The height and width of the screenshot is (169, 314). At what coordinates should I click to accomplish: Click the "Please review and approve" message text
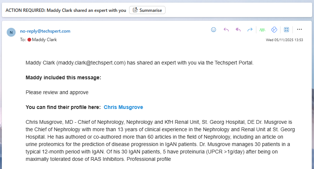pos(57,92)
